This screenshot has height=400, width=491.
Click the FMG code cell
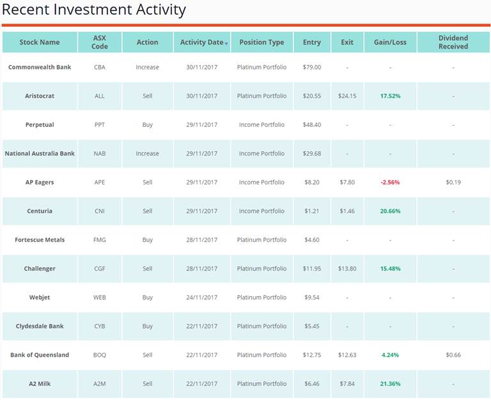100,240
